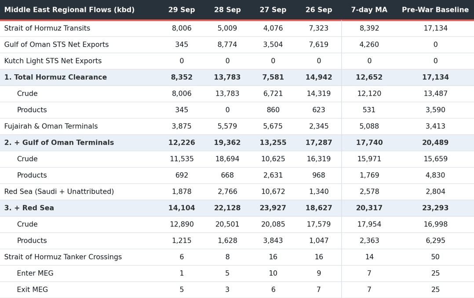The image size is (474, 298).
Task: Click the 13,487 pre-war crude baseline value
Action: (x=435, y=93)
